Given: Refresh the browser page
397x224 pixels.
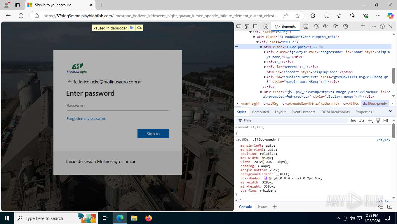Looking at the screenshot, I should click(21, 16).
